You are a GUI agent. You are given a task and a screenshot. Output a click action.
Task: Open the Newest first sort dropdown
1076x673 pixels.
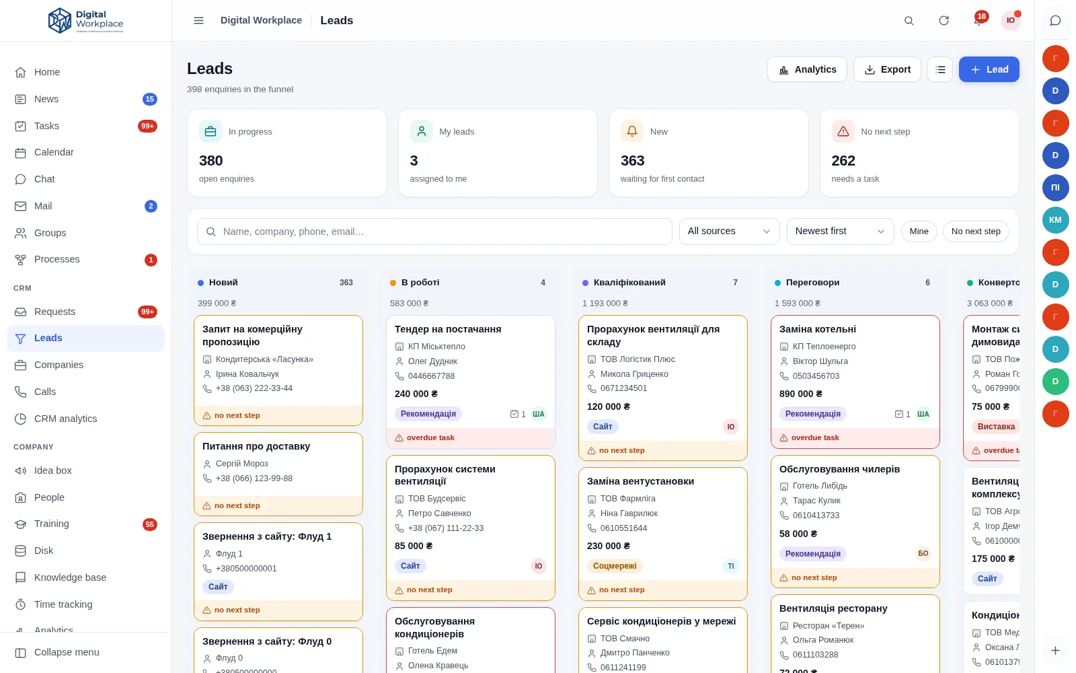[x=840, y=232]
